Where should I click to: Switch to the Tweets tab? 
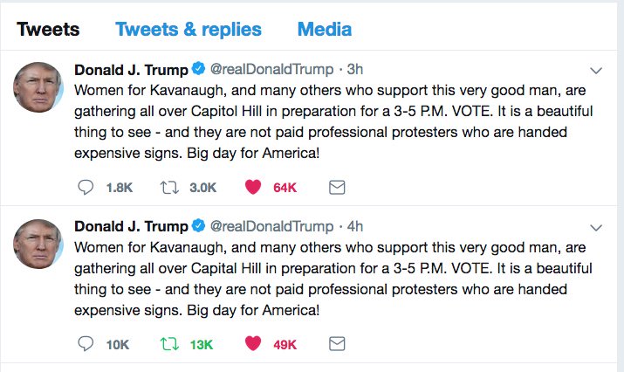[48, 29]
